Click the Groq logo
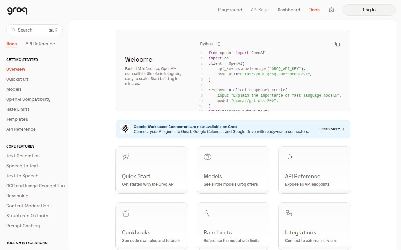This screenshot has height=250, width=401. pyautogui.click(x=17, y=10)
